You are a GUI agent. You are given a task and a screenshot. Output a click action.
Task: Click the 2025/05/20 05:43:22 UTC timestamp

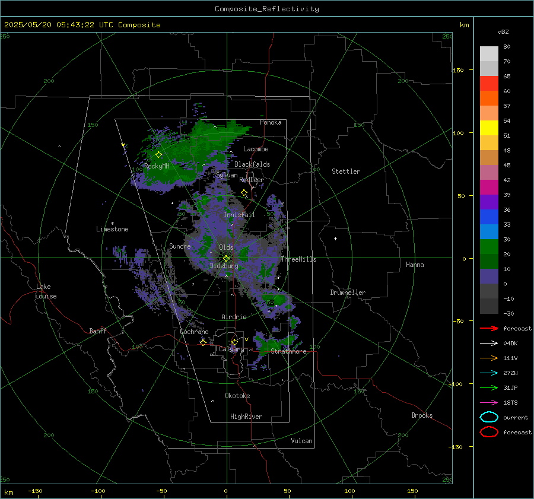tap(82, 25)
